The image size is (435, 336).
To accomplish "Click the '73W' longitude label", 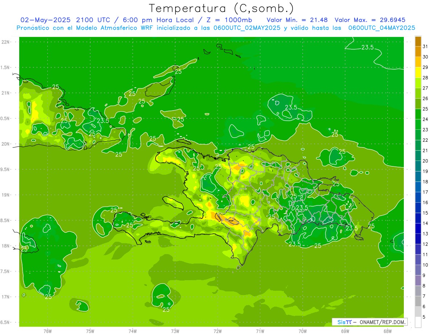I will pos(175,331).
